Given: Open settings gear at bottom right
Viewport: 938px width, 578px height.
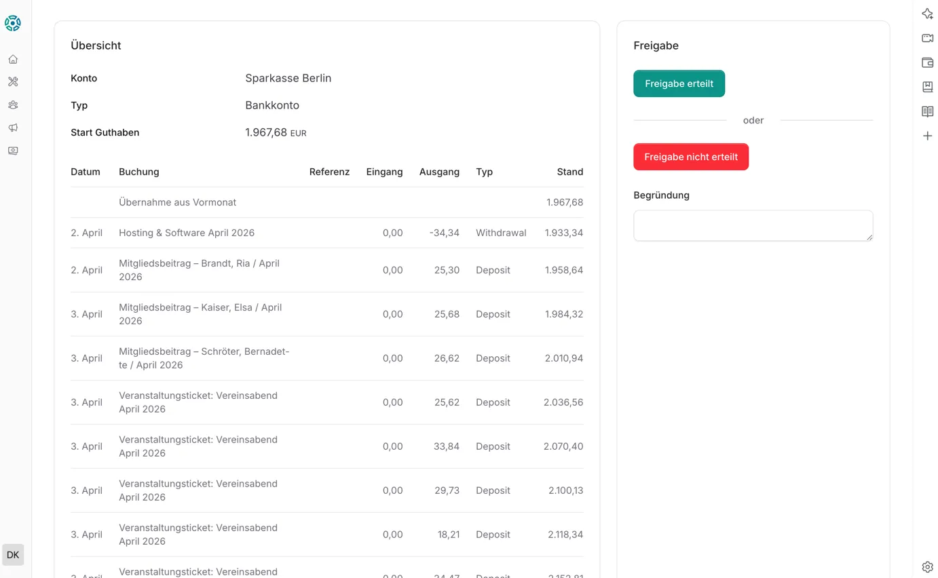Looking at the screenshot, I should click(x=927, y=567).
